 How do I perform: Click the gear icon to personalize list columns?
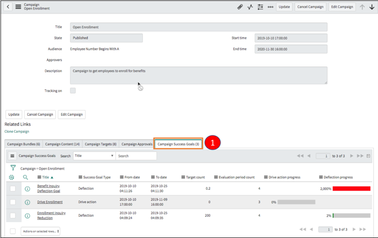11,177
